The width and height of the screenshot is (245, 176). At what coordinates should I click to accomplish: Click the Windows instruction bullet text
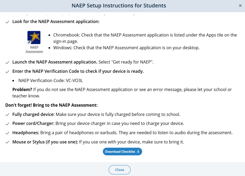click(x=126, y=48)
